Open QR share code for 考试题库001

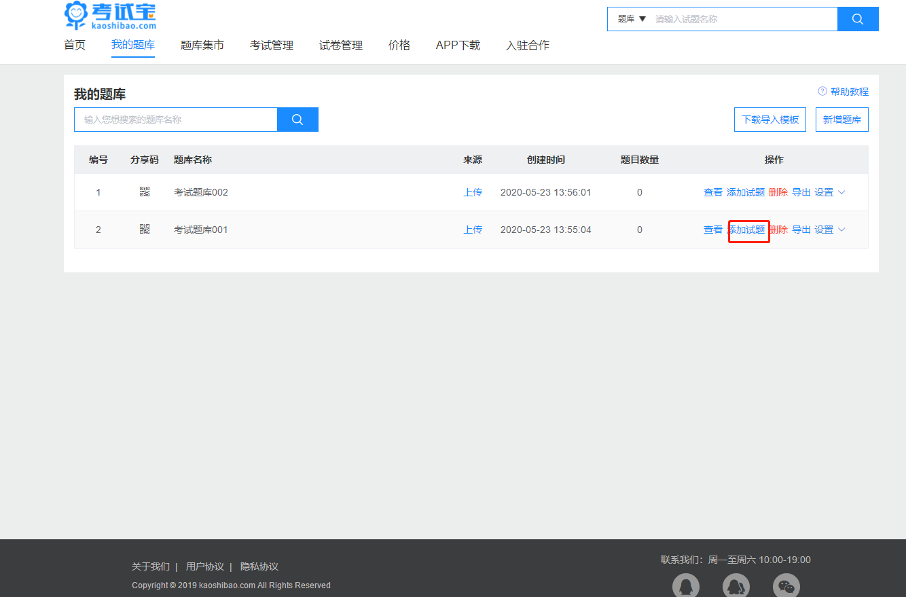[x=145, y=230]
